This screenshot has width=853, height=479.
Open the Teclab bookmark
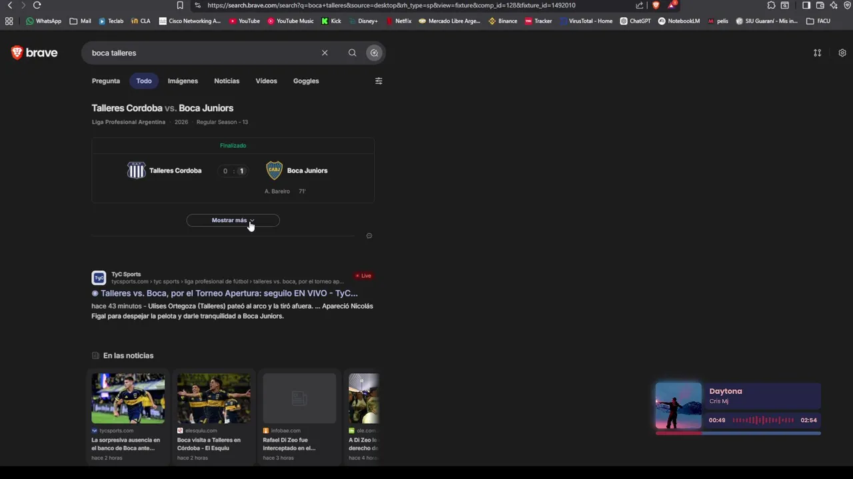111,21
